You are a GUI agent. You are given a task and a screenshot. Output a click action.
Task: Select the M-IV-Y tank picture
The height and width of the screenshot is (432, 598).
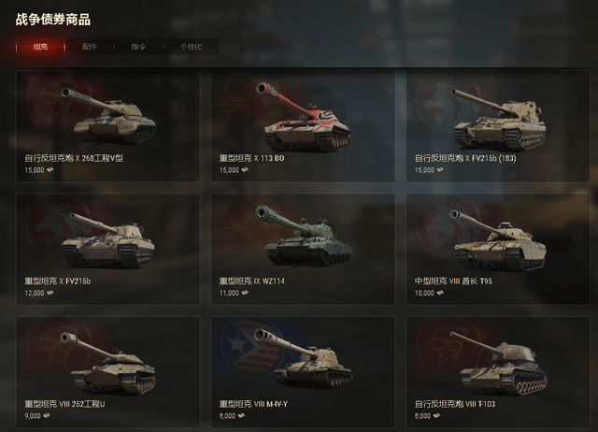(x=304, y=358)
